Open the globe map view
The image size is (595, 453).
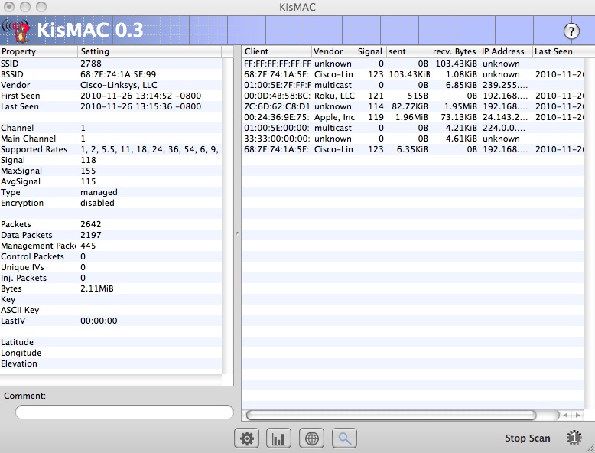click(311, 438)
